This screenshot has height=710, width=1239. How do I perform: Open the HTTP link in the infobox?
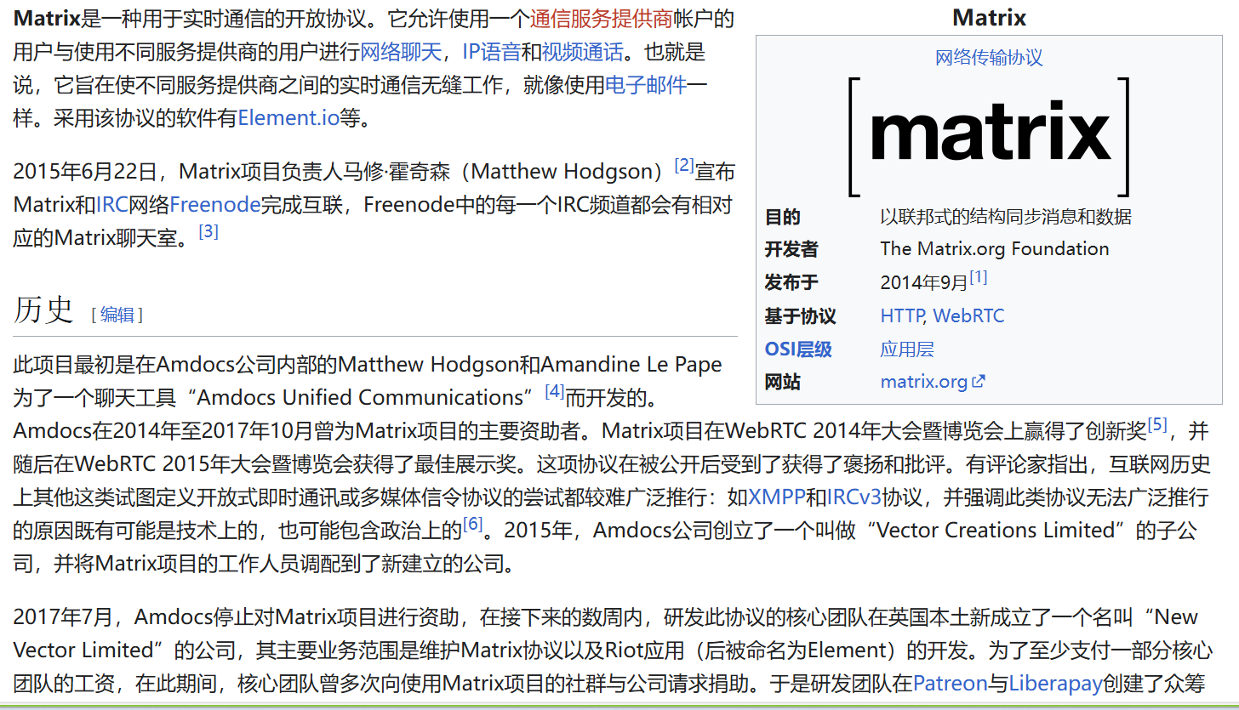[x=900, y=315]
